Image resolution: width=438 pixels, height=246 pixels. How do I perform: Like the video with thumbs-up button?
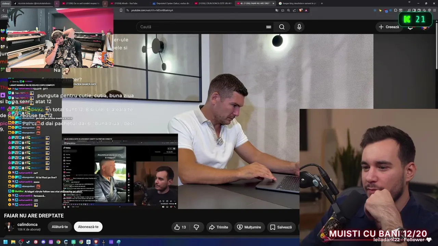click(x=180, y=227)
